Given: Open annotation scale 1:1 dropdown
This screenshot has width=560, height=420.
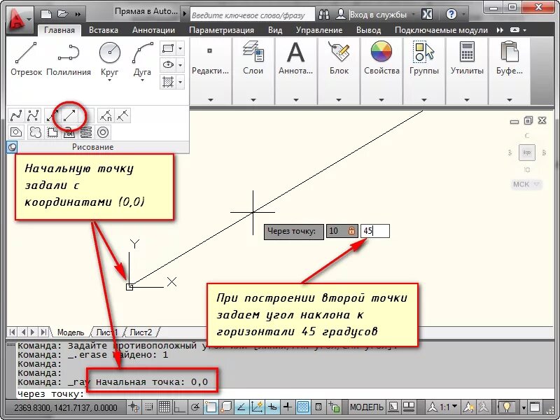Looking at the screenshot, I should pyautogui.click(x=444, y=407).
